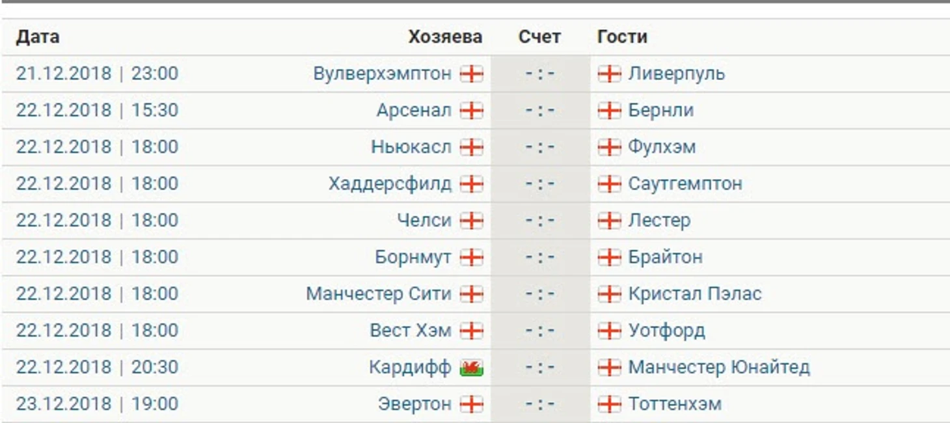Click the England flag beside Ливерпуль
This screenshot has height=423, width=950.
coord(609,74)
